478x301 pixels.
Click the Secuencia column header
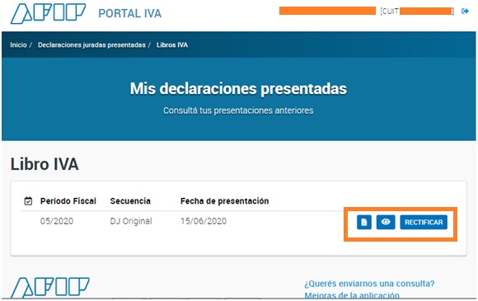click(130, 201)
